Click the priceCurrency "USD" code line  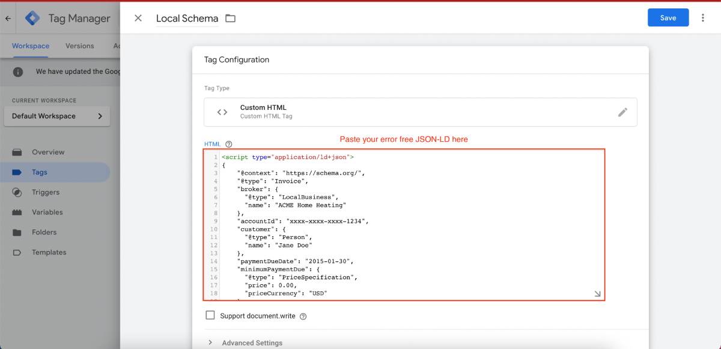coord(285,293)
